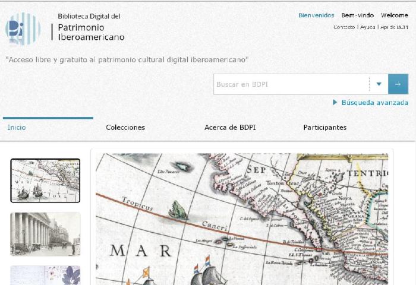Select the columned building photo thumbnail

coord(45,234)
